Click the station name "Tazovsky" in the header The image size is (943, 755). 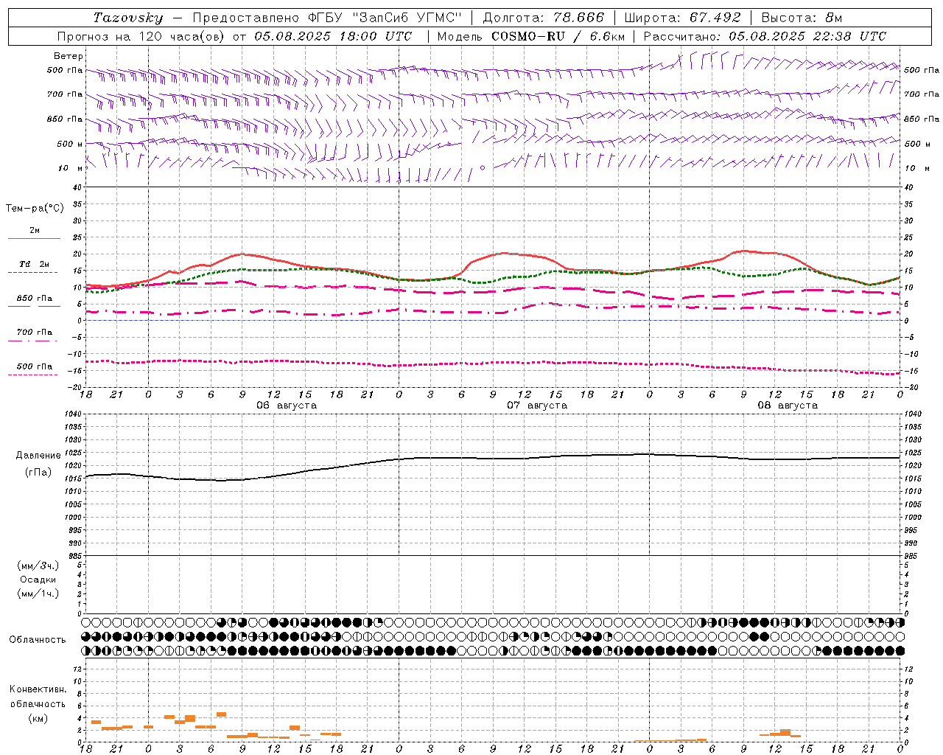coord(128,18)
